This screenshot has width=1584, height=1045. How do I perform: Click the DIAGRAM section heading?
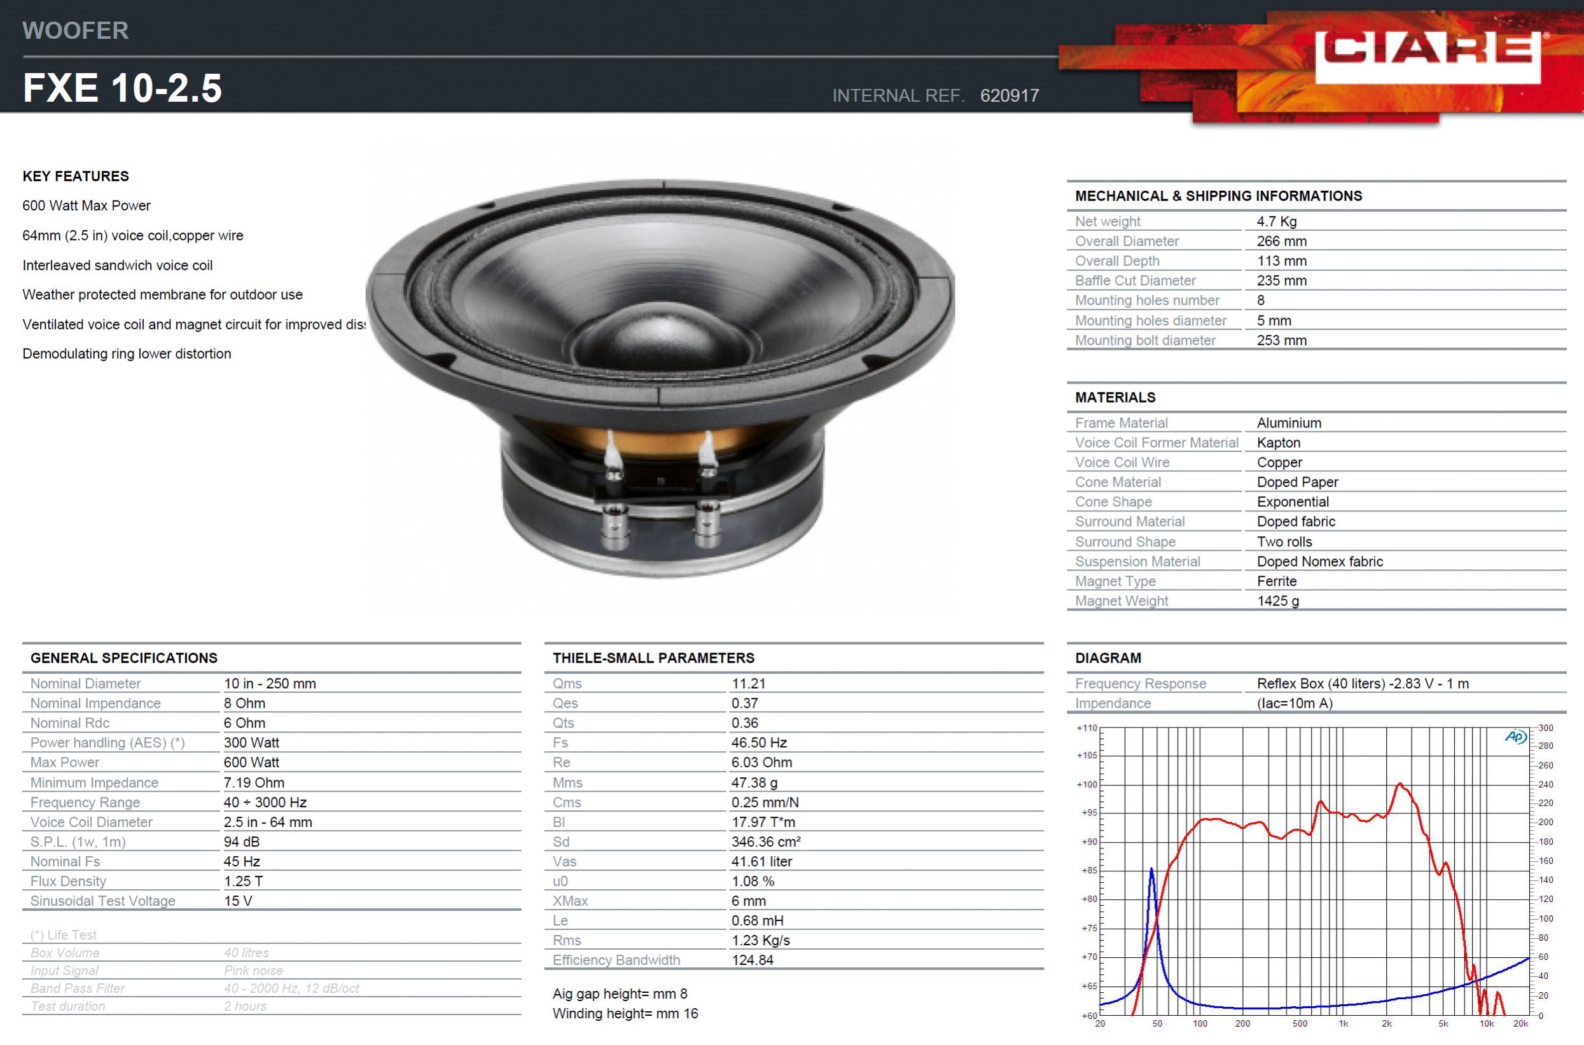pyautogui.click(x=1108, y=658)
